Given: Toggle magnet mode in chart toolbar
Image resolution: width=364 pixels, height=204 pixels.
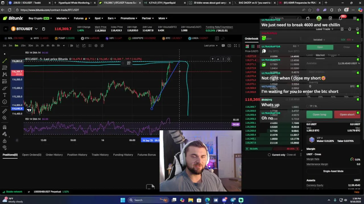Looking at the screenshot, I should tap(5, 127).
